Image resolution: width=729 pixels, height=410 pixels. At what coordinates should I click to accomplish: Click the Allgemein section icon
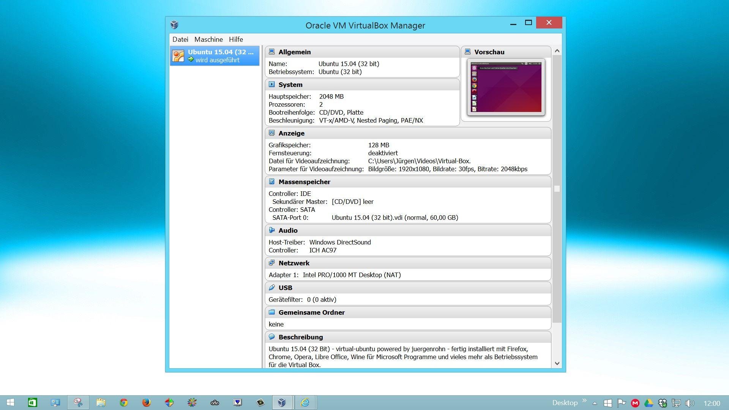click(271, 52)
